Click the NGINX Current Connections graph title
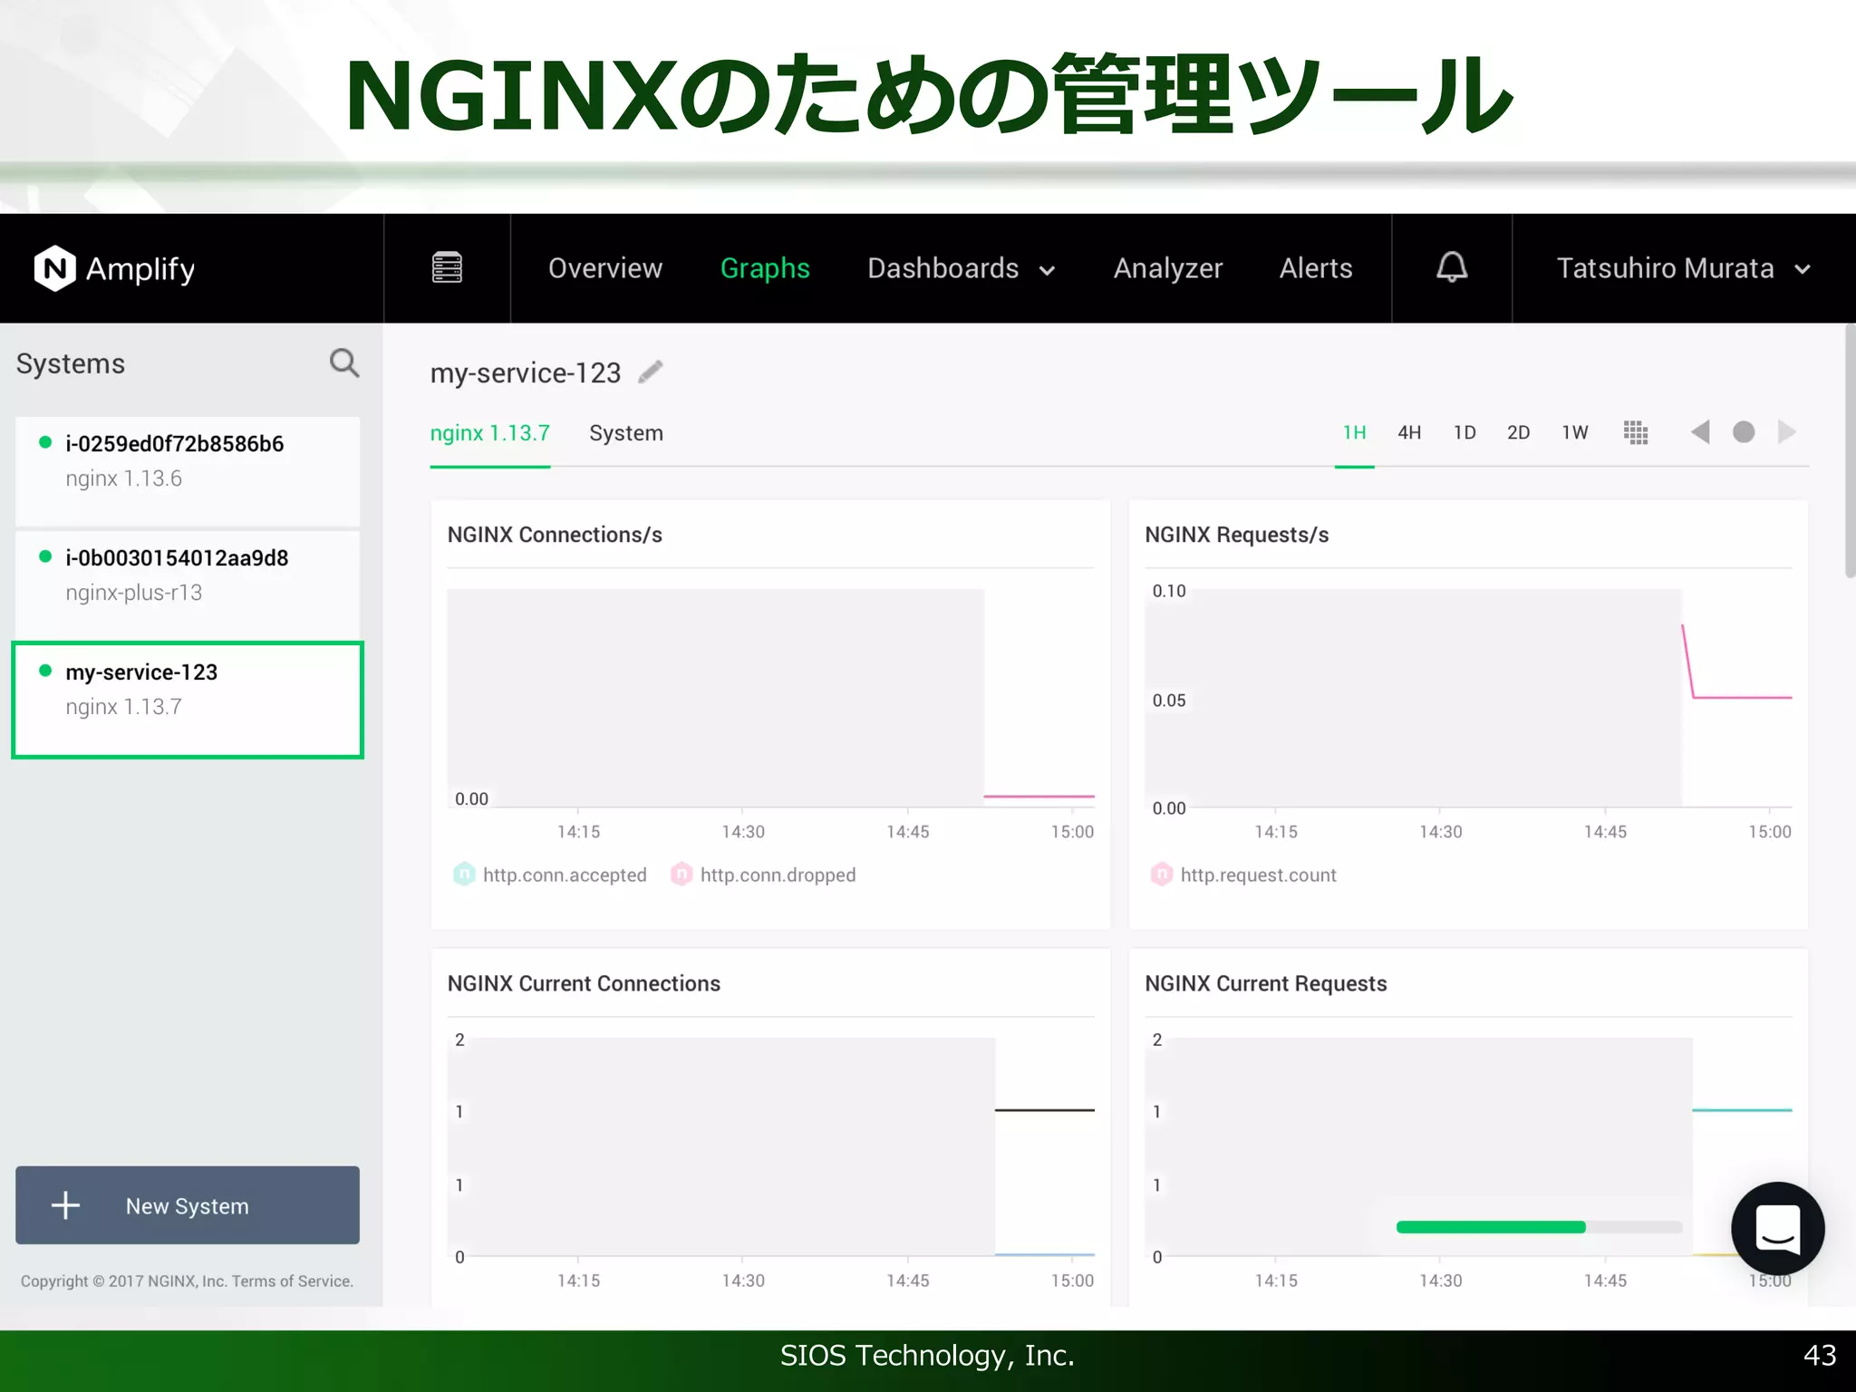Image resolution: width=1856 pixels, height=1392 pixels. pyautogui.click(x=584, y=983)
